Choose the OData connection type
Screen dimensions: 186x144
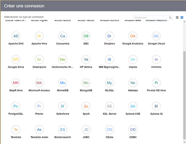tap(109, 130)
